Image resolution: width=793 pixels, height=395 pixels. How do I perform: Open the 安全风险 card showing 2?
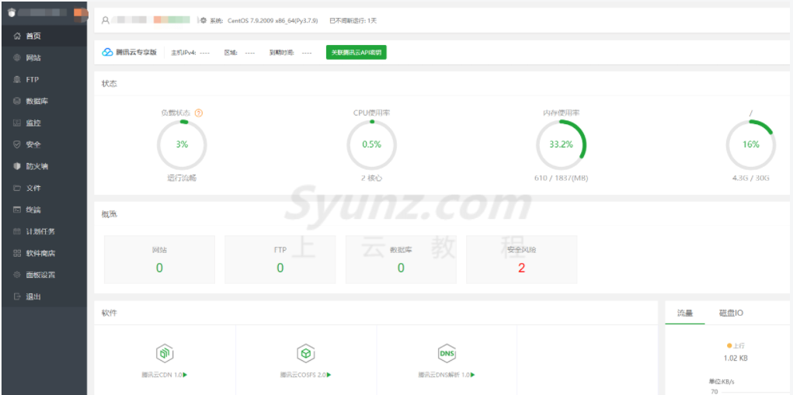pos(521,260)
